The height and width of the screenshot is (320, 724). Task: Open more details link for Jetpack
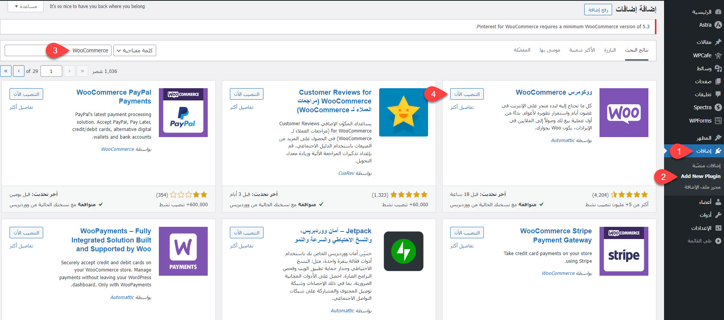click(x=241, y=246)
